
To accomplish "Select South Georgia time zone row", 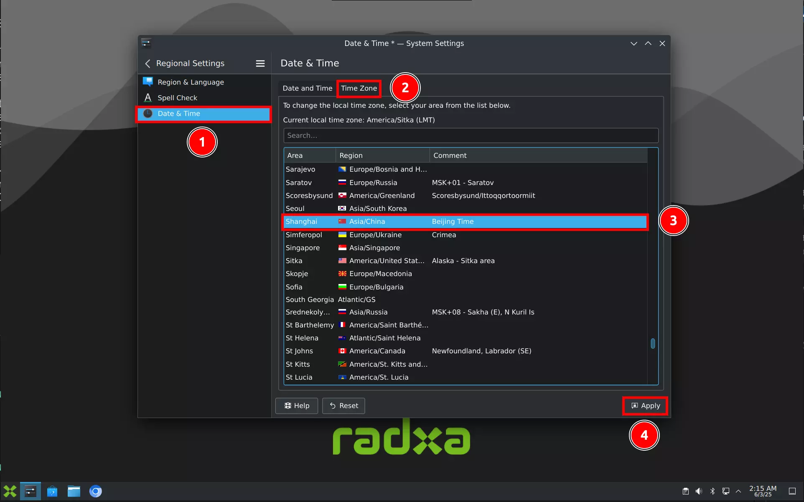I will (466, 299).
